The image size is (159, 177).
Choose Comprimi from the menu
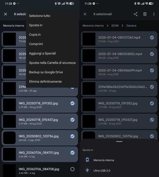point(36,44)
